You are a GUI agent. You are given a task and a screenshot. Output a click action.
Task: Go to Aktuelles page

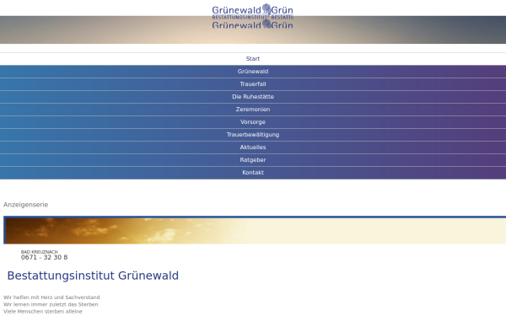click(253, 147)
